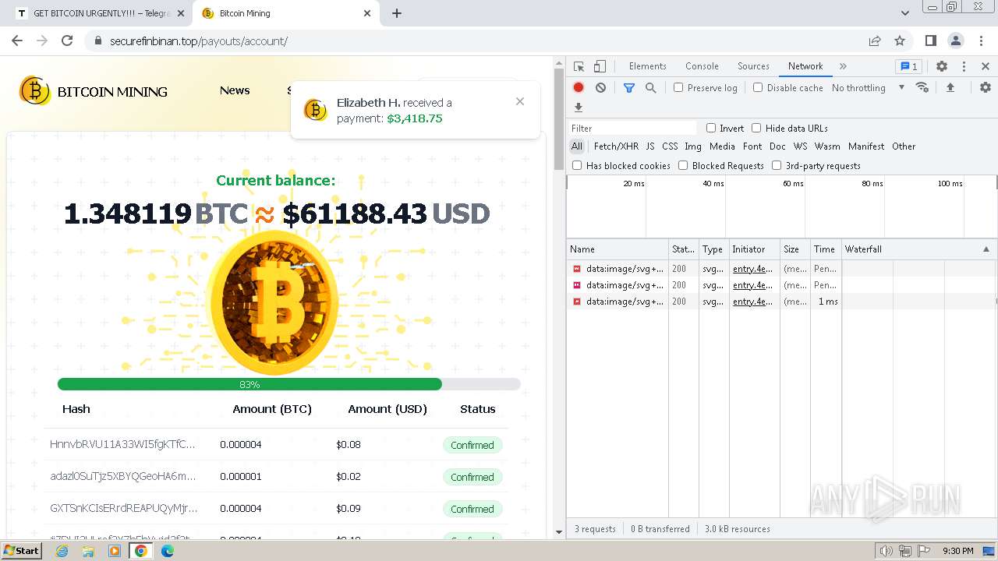This screenshot has width=998, height=561.
Task: Open the No throttling dropdown
Action: [868, 88]
